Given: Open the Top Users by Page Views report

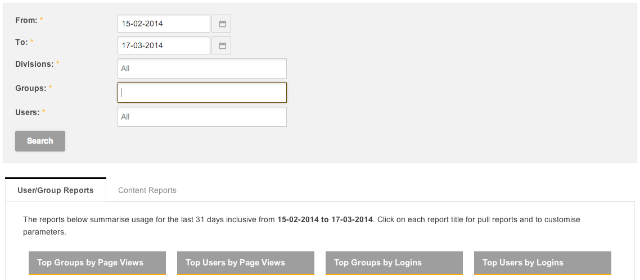Looking at the screenshot, I should pos(246,263).
